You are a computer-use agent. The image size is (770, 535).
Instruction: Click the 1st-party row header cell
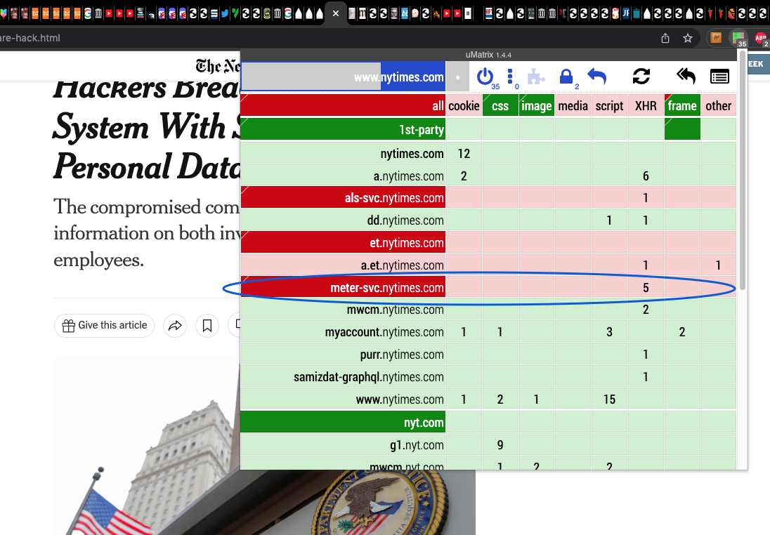click(x=343, y=130)
